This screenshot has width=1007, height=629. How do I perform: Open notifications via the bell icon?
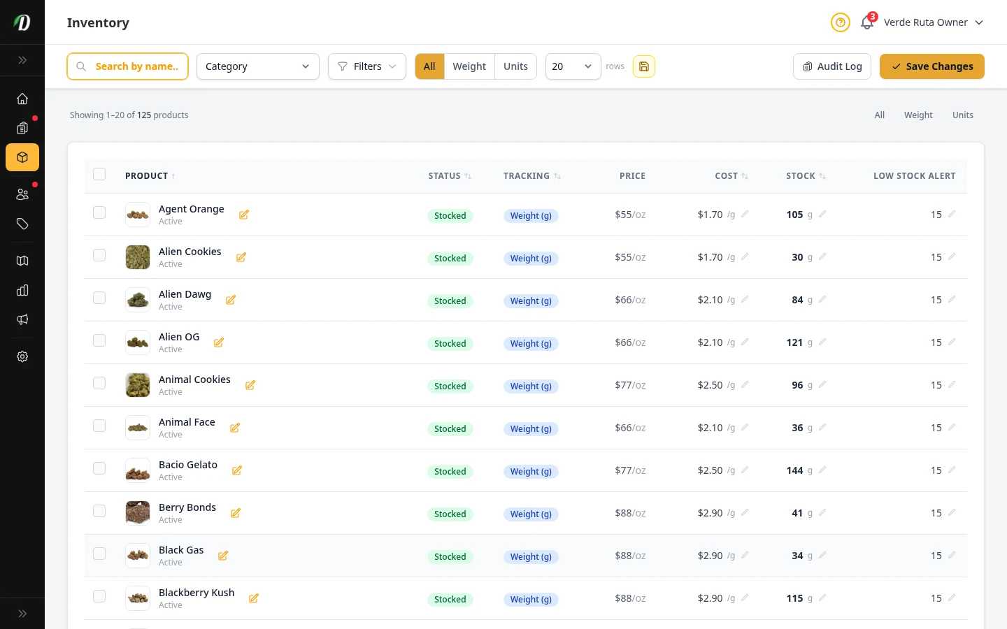click(866, 22)
